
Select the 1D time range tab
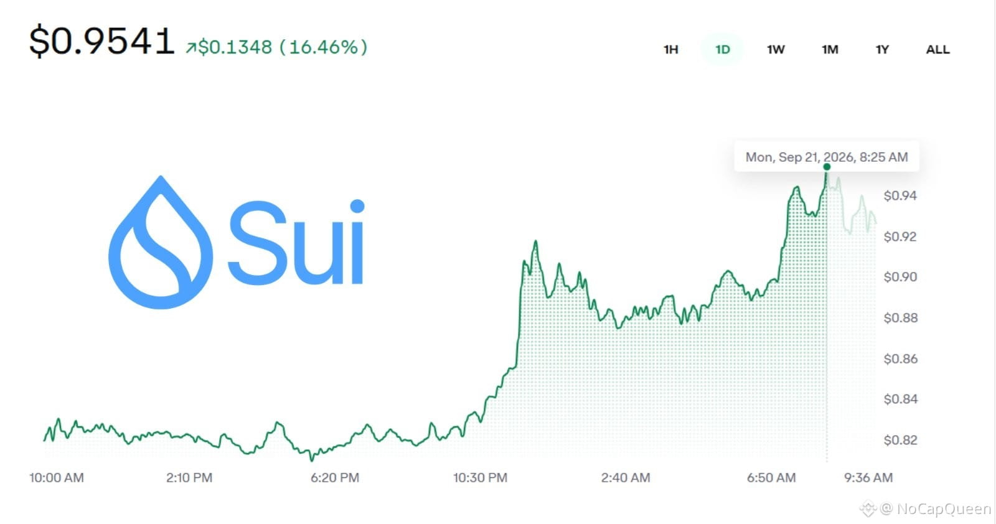722,50
